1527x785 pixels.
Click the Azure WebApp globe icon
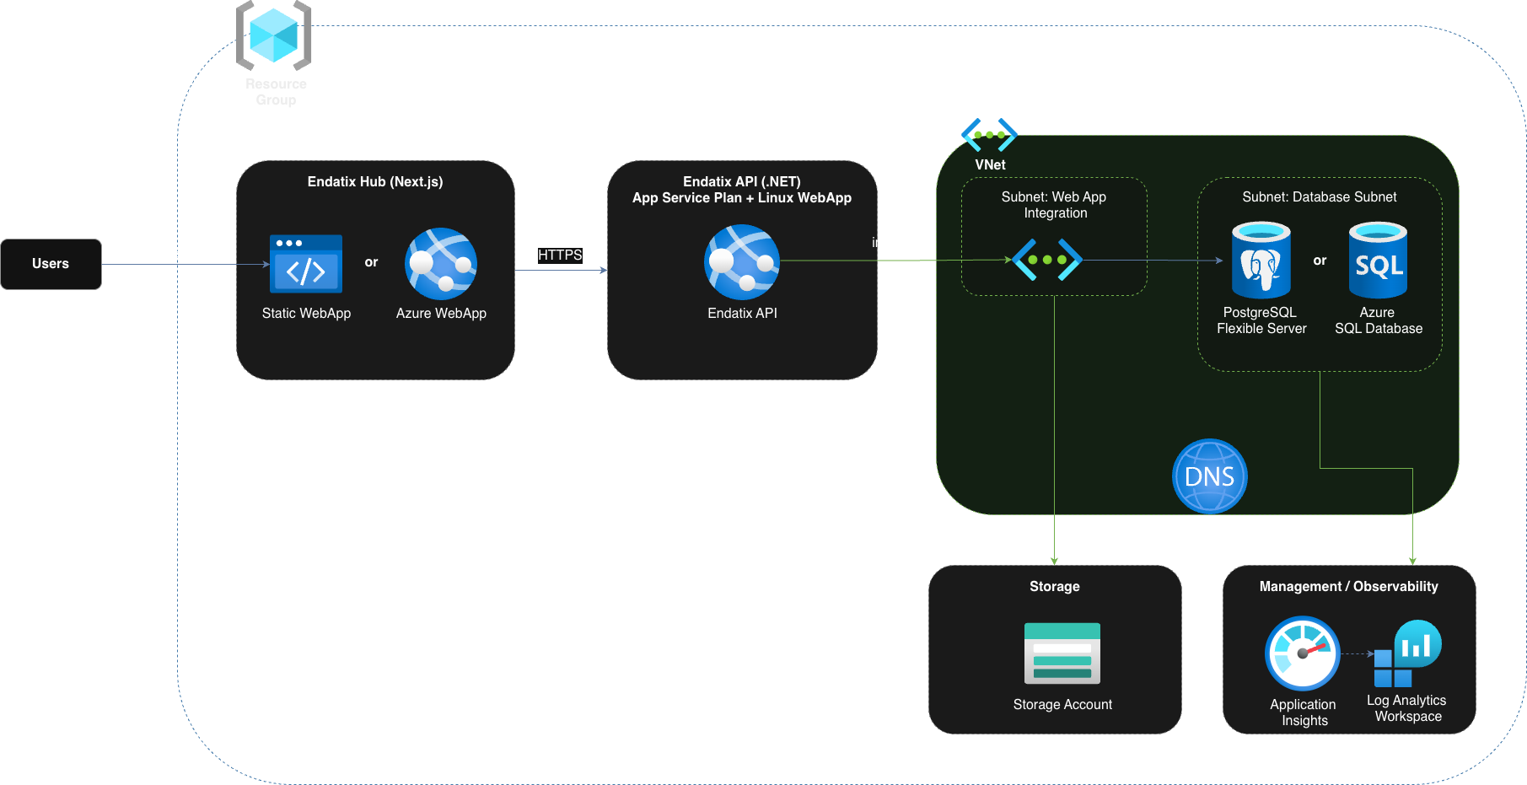[x=441, y=264]
